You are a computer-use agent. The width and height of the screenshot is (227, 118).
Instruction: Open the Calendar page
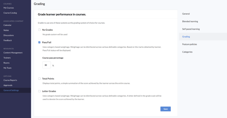[7, 25]
